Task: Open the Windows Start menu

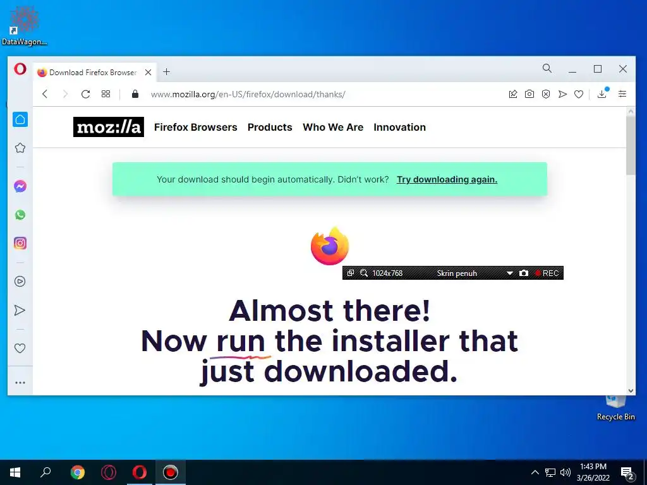Action: click(15, 472)
